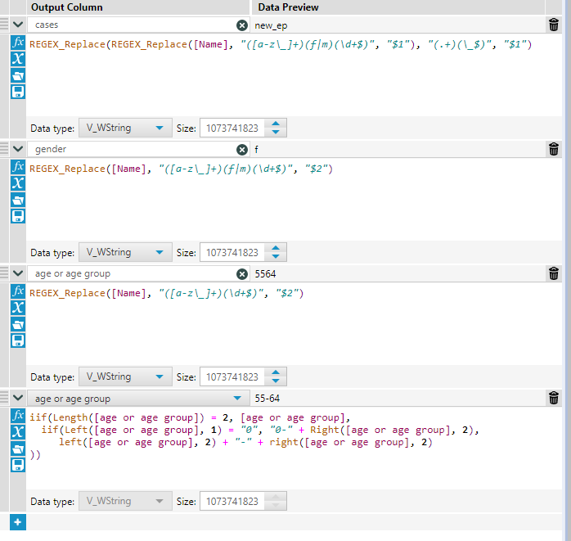Delete the cases output column with the trash icon

click(x=554, y=25)
